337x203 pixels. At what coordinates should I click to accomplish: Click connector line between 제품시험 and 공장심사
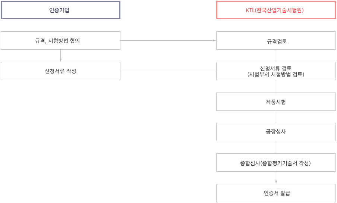pos(276,117)
